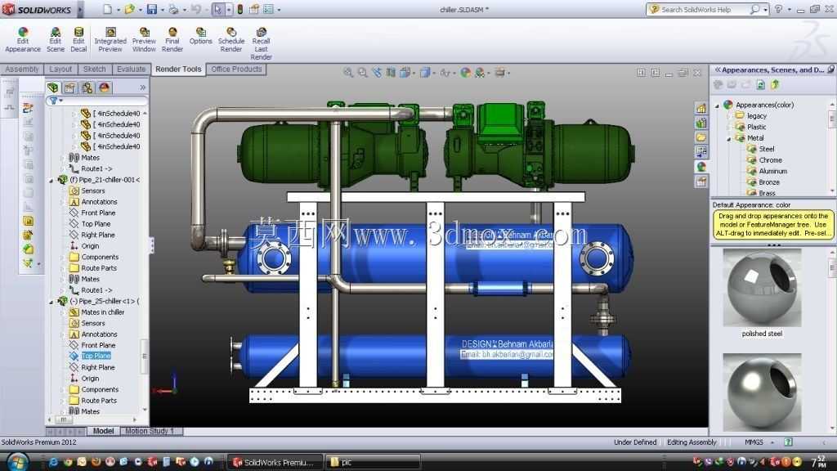This screenshot has width=837, height=471.
Task: Open render Options
Action: (200, 36)
